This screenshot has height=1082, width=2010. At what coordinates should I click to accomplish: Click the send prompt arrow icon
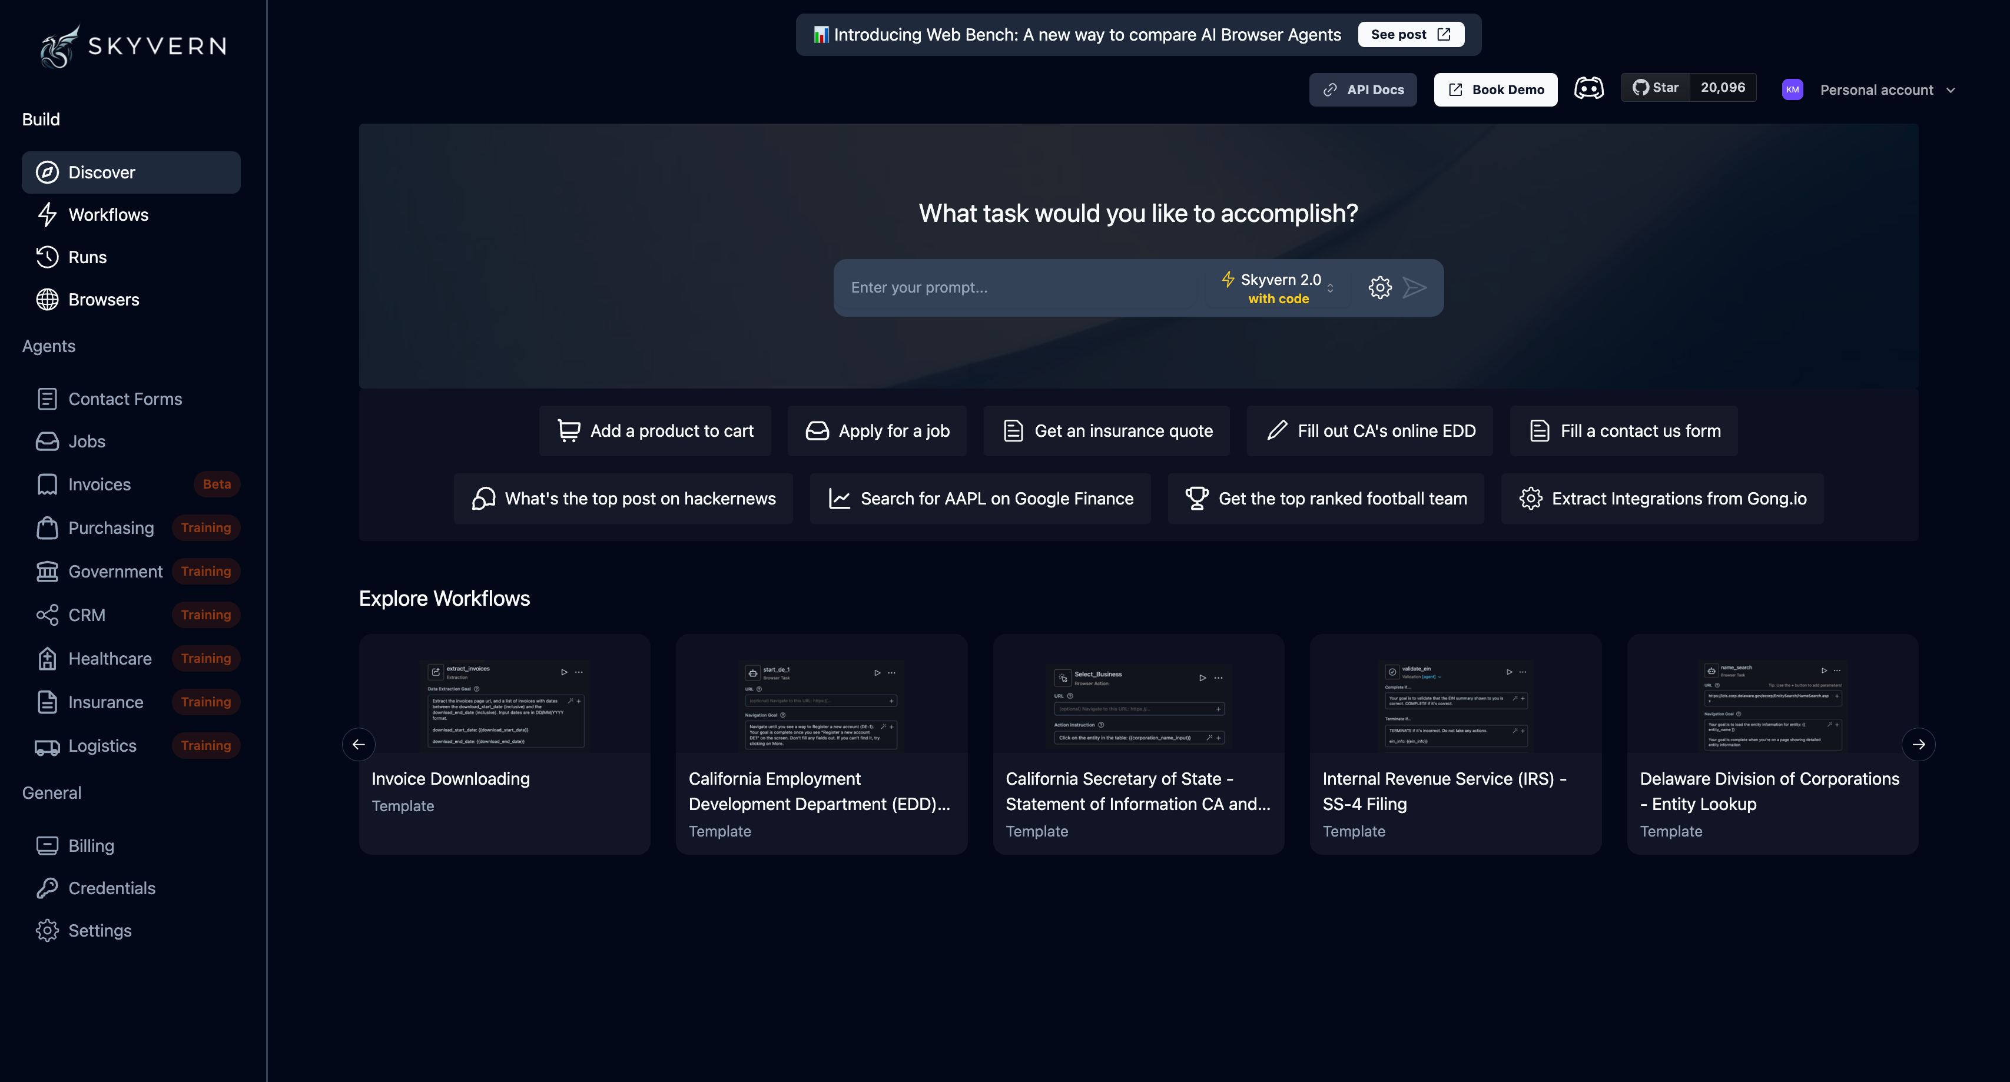[1415, 287]
